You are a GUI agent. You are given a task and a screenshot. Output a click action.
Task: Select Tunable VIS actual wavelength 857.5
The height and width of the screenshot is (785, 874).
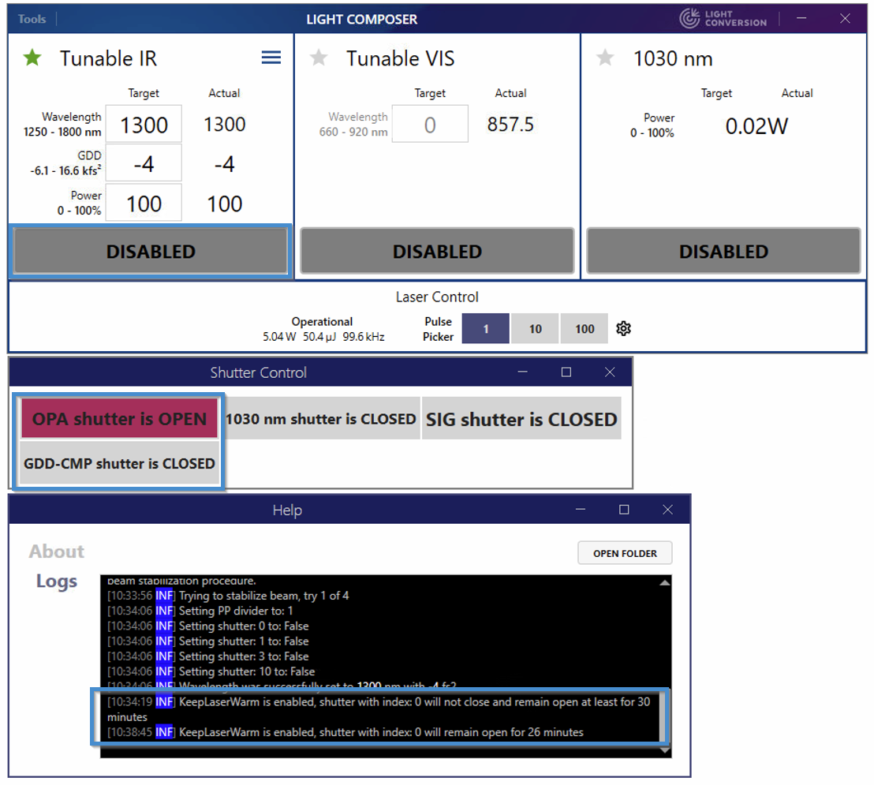coord(510,125)
